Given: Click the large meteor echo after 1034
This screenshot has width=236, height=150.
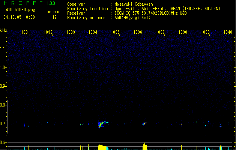Looking at the screenshot, I should 103,124.
